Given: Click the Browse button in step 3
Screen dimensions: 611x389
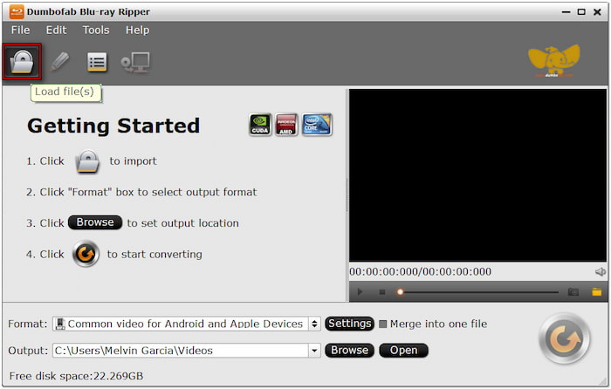Looking at the screenshot, I should (x=95, y=222).
